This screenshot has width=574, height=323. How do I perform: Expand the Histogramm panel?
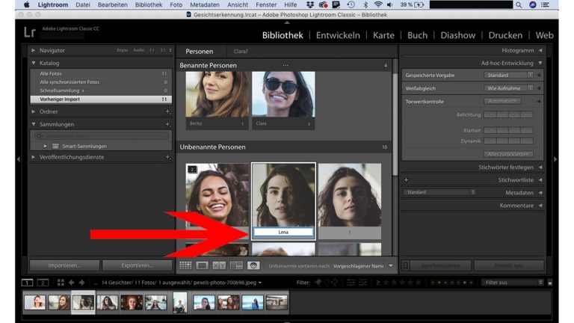point(540,50)
